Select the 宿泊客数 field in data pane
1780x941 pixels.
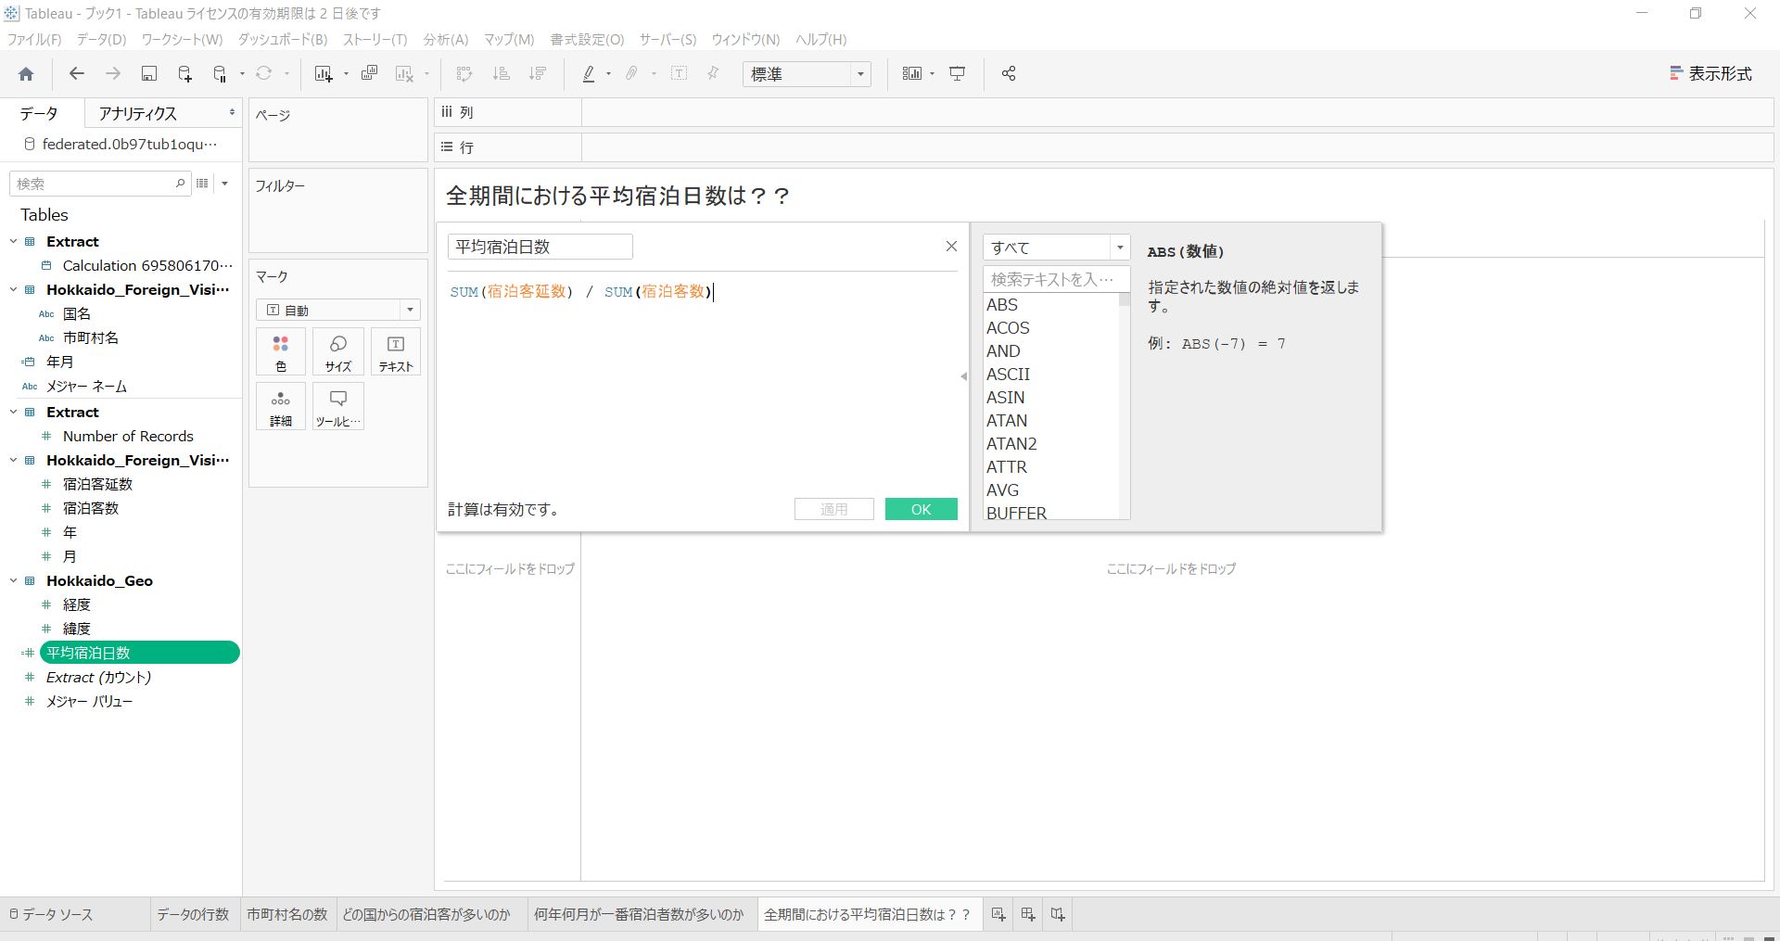91,508
